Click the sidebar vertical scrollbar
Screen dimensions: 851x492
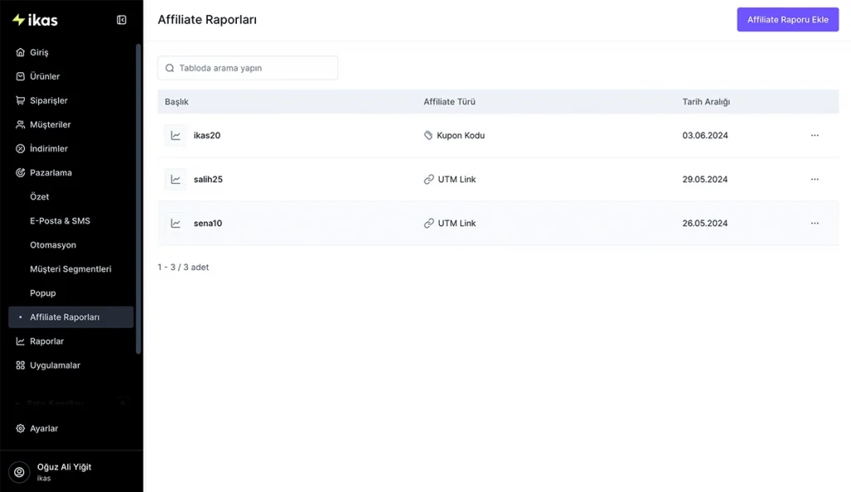pyautogui.click(x=139, y=199)
